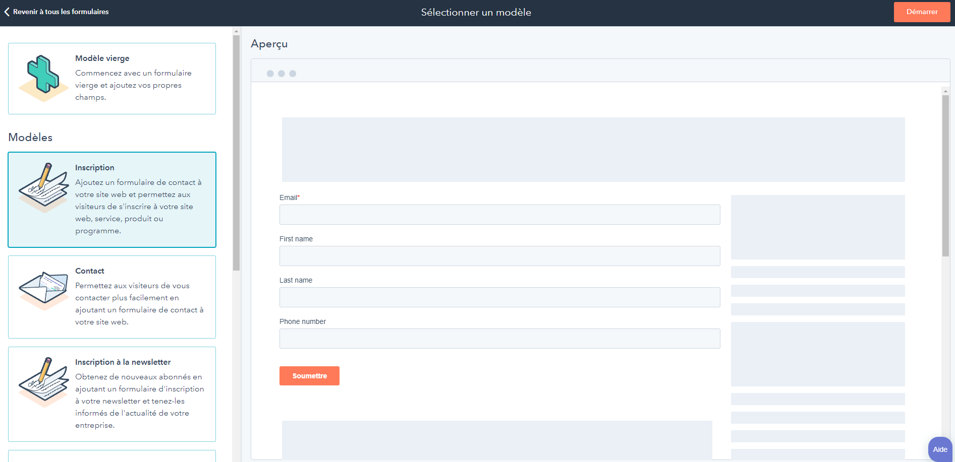This screenshot has width=955, height=462.
Task: Click the Démarrer button
Action: (x=922, y=12)
